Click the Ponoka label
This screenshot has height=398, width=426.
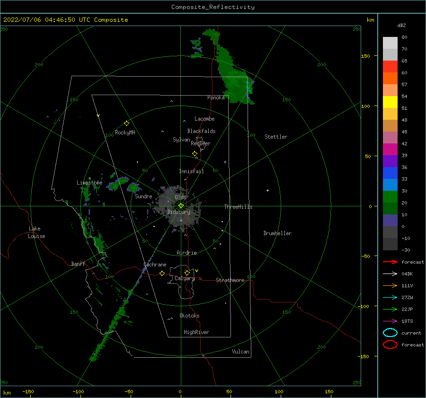pyautogui.click(x=216, y=97)
